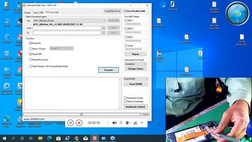Open the Mail app on the taskbar
The height and width of the screenshot is (142, 252).
pyautogui.click(x=85, y=138)
